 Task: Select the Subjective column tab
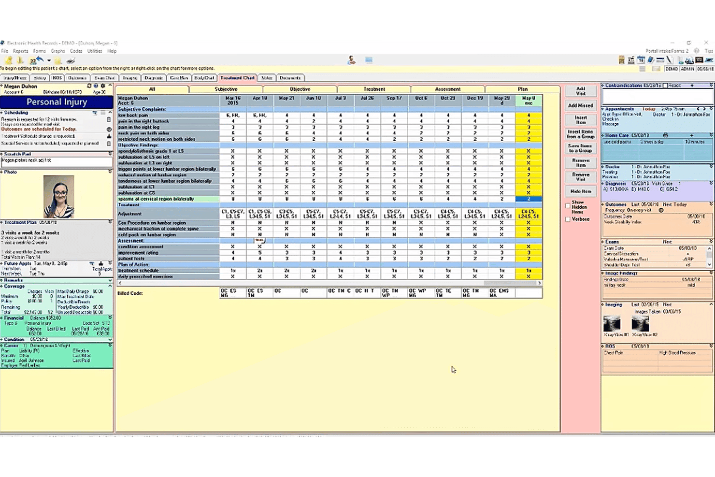226,89
